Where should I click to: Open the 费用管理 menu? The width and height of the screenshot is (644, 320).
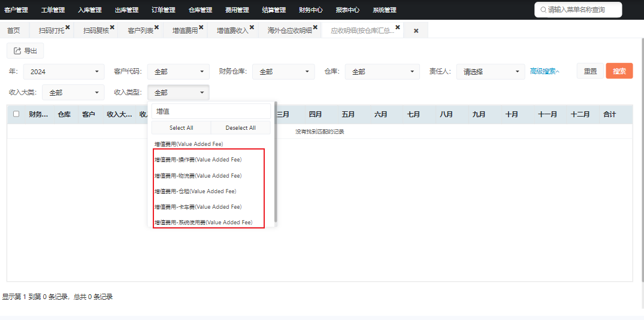coord(237,10)
